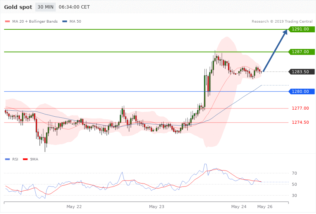Click the RSI 50 level label
Screen dimensions: 316x214
click(x=294, y=184)
